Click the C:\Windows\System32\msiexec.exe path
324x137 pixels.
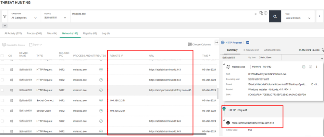tap(268, 74)
